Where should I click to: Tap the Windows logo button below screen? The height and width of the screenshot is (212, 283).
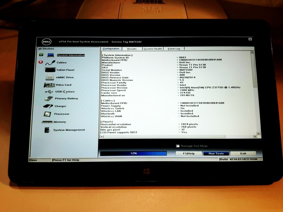coord(146,171)
